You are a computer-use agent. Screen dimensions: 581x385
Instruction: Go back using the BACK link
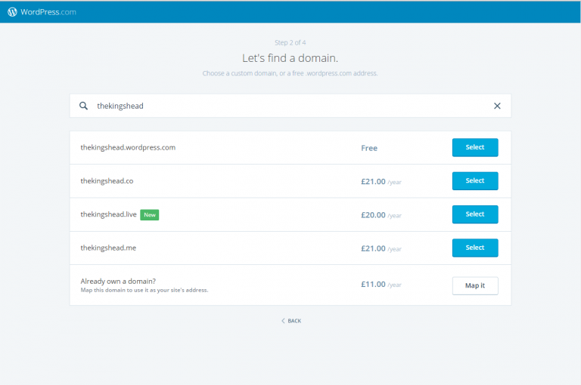point(291,321)
